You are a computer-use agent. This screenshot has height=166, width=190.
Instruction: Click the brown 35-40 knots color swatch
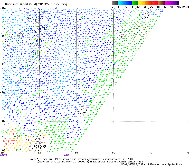coord(162,3)
